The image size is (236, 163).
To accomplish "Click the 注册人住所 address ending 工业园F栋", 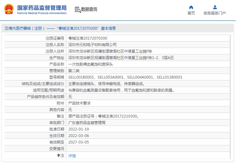I will tap(110, 51).
